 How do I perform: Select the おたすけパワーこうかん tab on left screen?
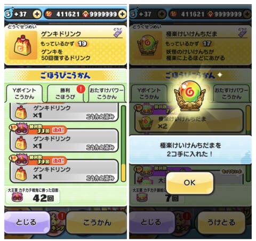point(107,93)
